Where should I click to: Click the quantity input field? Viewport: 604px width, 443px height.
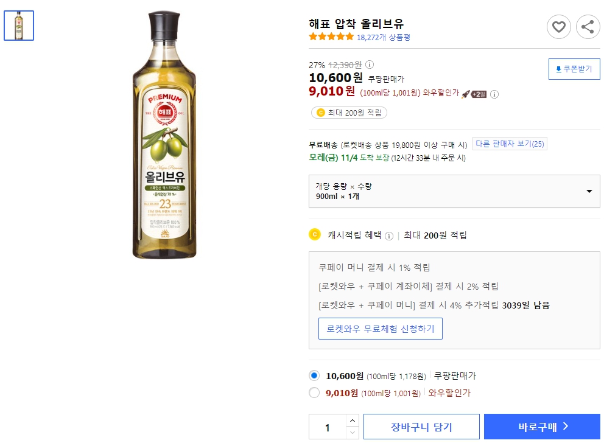[x=327, y=426]
